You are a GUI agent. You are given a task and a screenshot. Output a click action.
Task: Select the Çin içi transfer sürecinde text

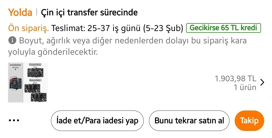click(89, 12)
